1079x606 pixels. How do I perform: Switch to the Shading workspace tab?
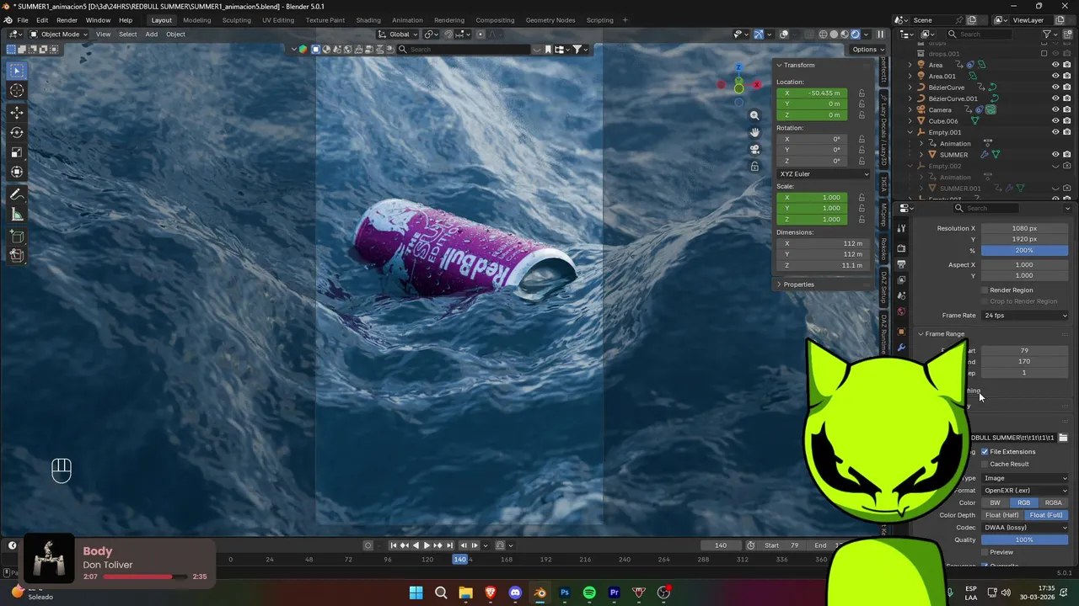point(368,20)
